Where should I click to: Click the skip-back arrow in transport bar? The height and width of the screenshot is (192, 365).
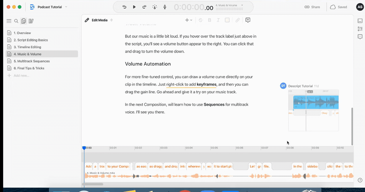click(124, 7)
